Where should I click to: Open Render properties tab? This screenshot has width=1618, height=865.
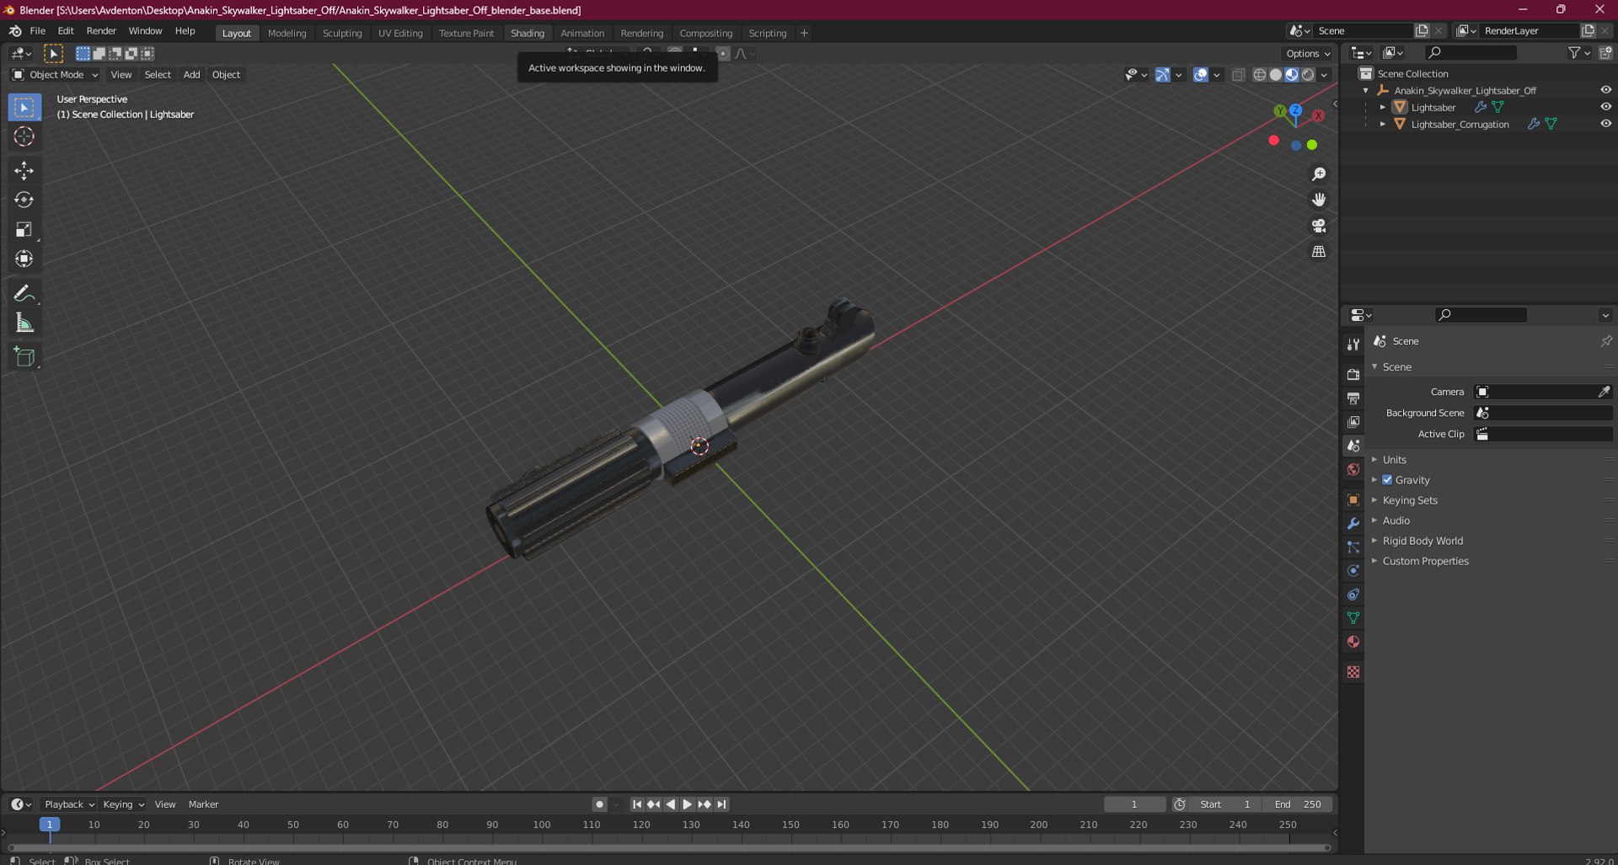[1353, 374]
